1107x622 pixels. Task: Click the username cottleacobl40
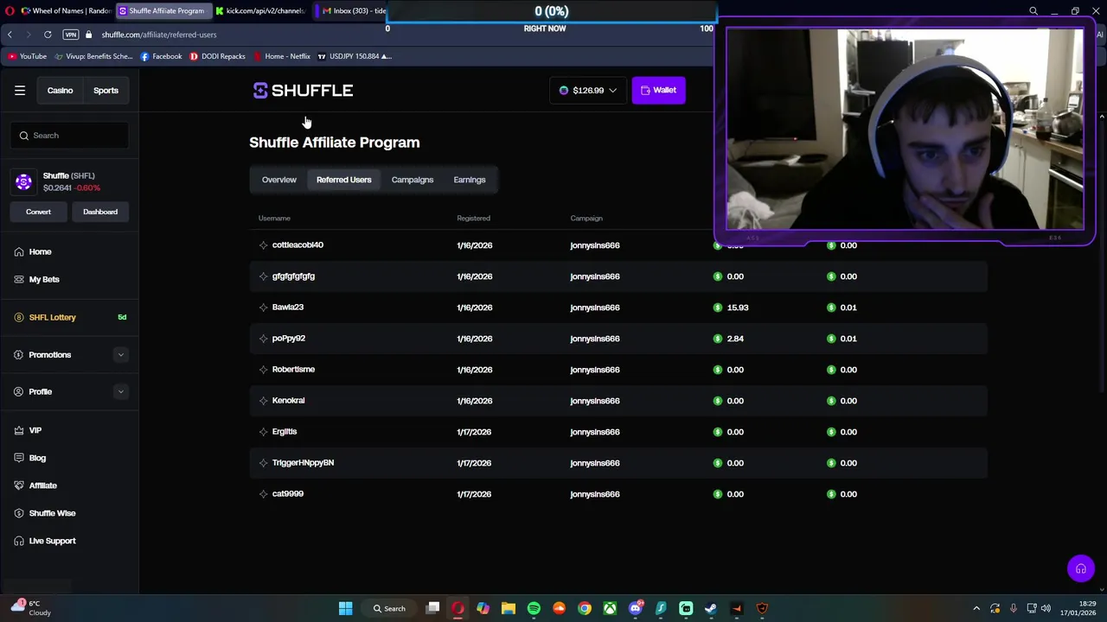[x=298, y=245]
